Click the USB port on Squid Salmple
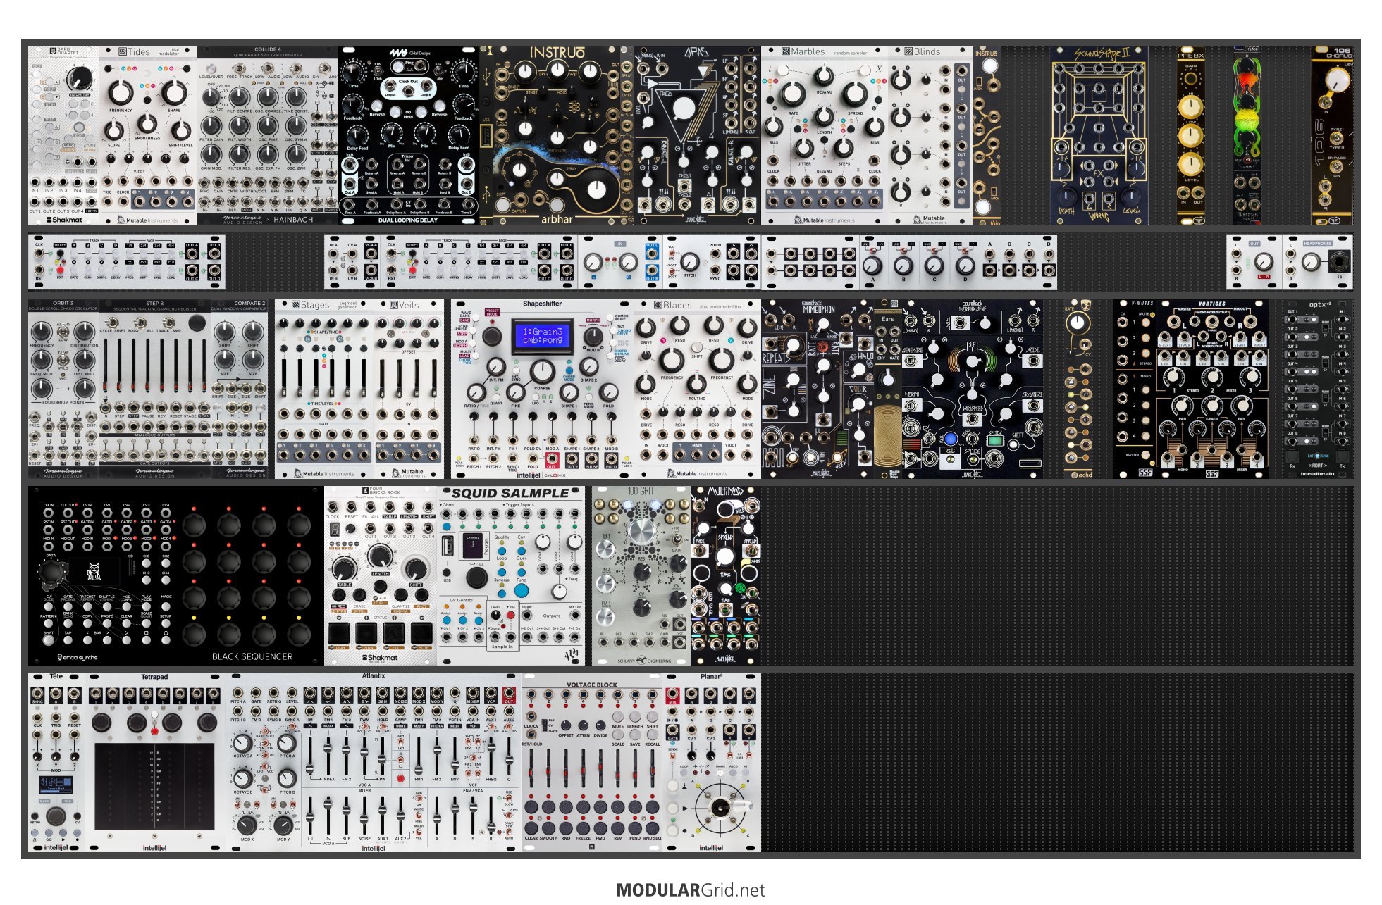 [448, 547]
